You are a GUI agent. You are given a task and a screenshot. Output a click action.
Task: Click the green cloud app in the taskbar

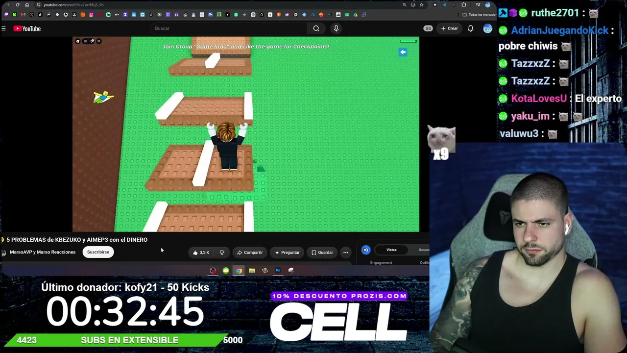click(x=226, y=271)
